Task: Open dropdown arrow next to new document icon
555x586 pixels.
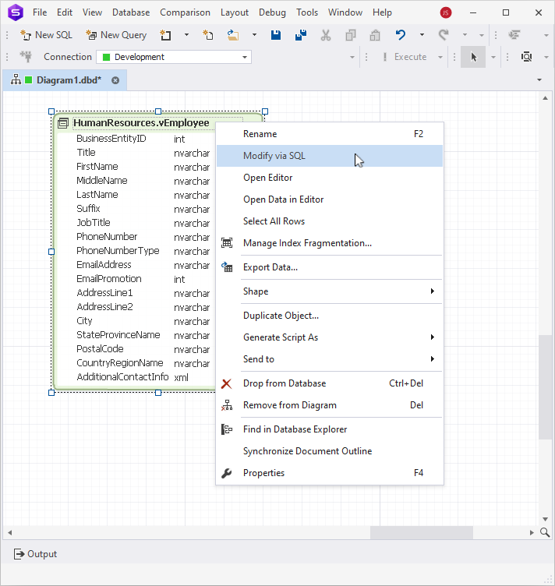Action: coord(186,35)
